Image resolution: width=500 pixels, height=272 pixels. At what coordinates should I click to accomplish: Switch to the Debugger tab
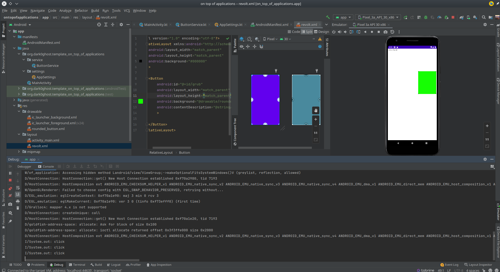[x=24, y=167]
